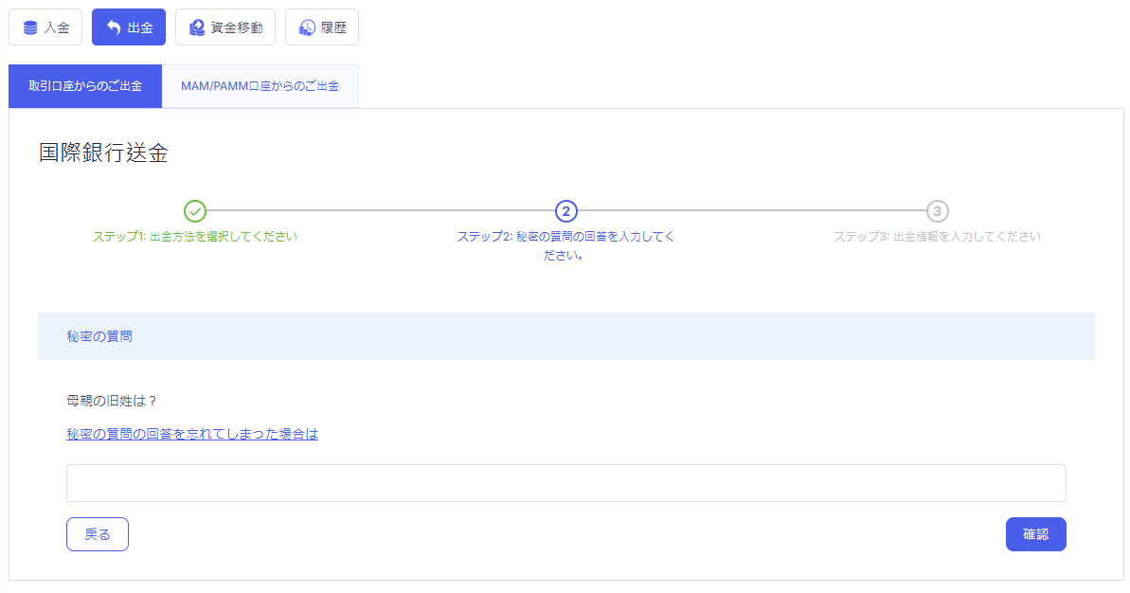
Task: Click the 母親の旧姓は？ question text
Action: [x=112, y=401]
